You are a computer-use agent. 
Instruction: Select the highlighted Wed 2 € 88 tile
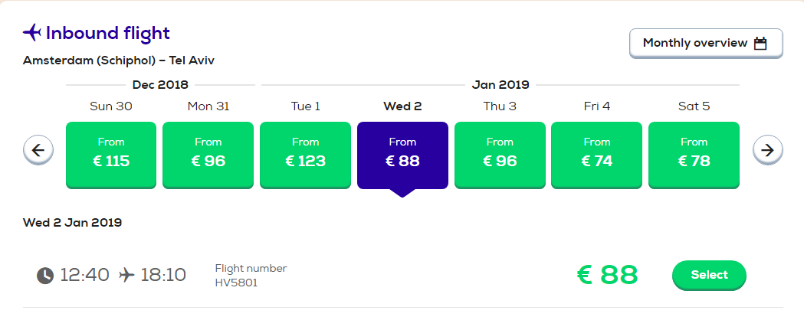402,155
